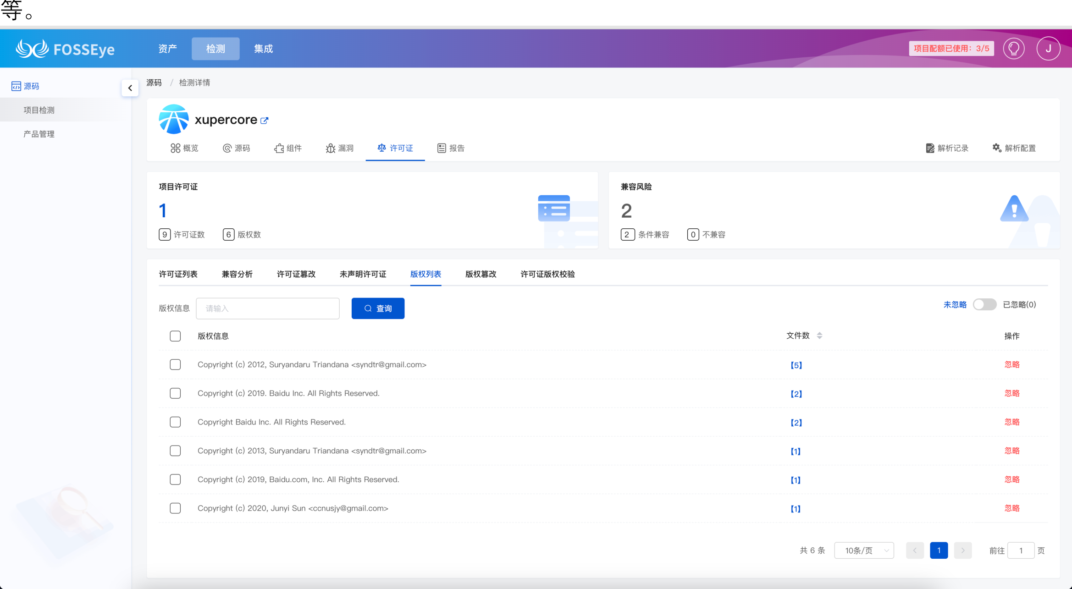1072x589 pixels.
Task: Open file count [1] for 2013 Suryandaru
Action: point(796,451)
